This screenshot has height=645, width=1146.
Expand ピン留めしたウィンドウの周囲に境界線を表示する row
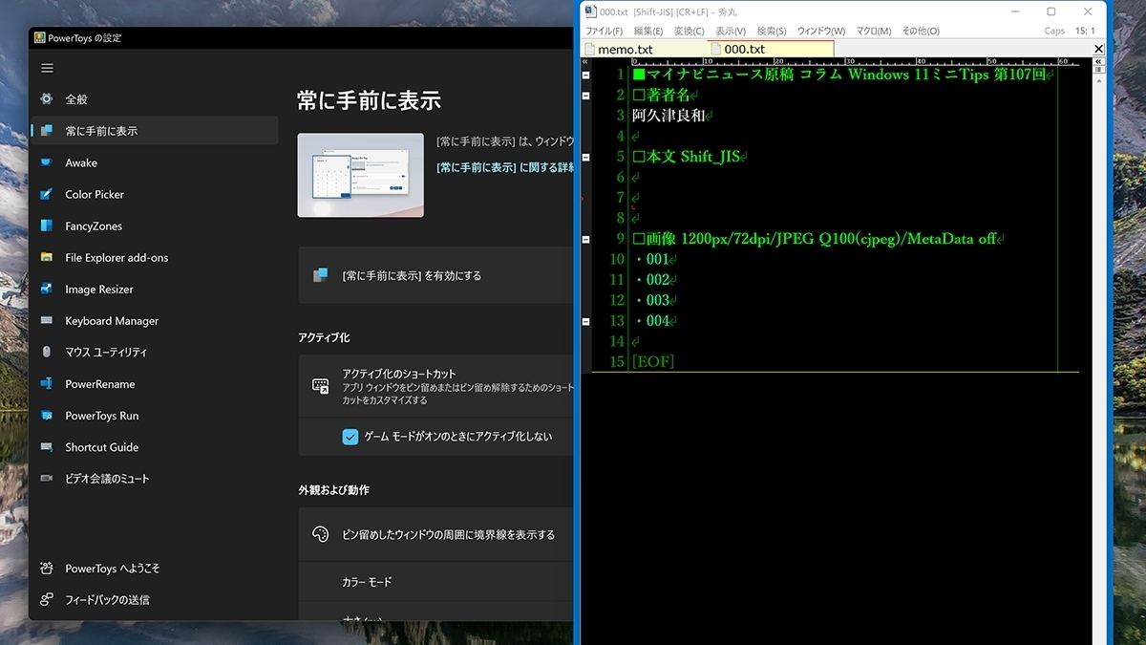[436, 534]
